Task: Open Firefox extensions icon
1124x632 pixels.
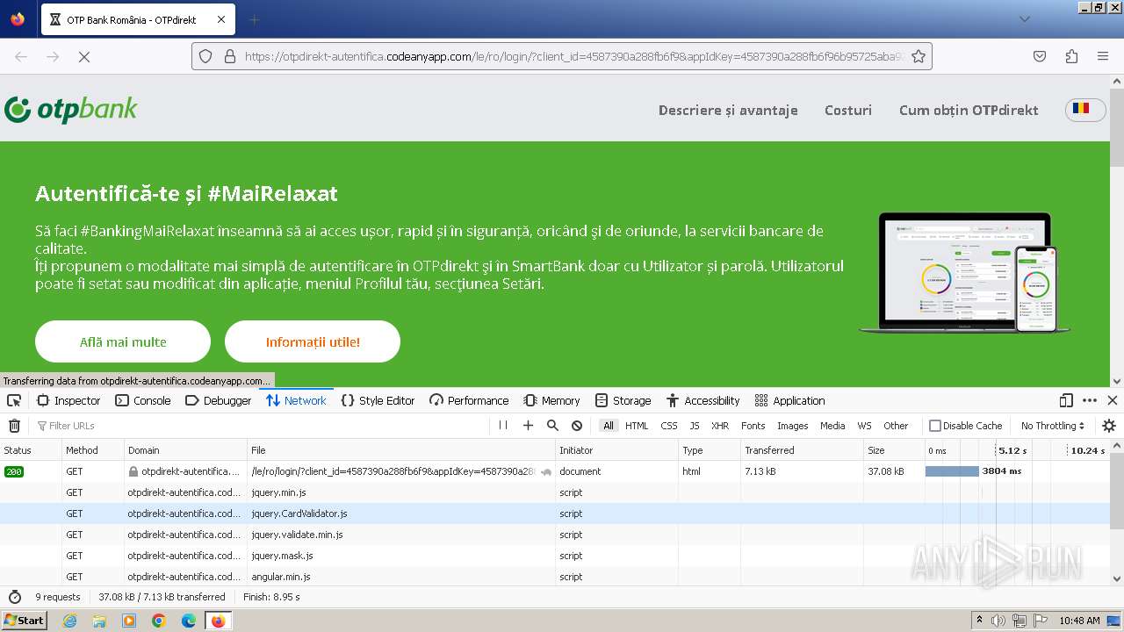Action: 1071,56
